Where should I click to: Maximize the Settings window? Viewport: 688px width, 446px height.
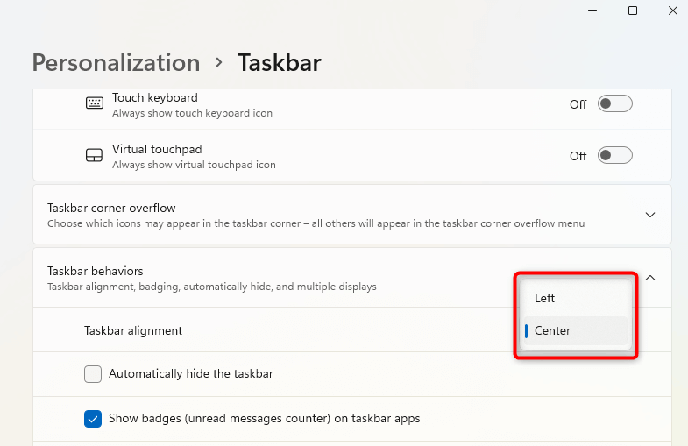pos(633,11)
